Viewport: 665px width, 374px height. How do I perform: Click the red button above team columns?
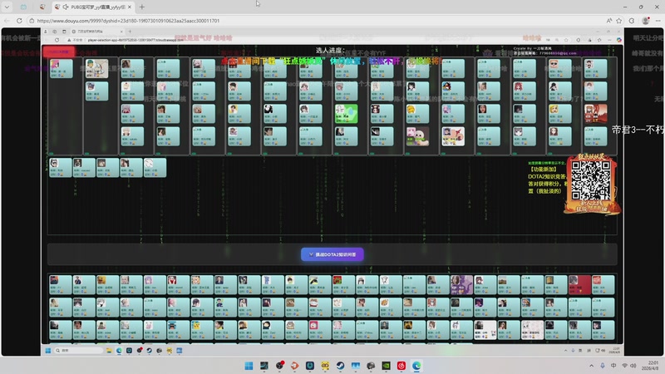tap(59, 52)
